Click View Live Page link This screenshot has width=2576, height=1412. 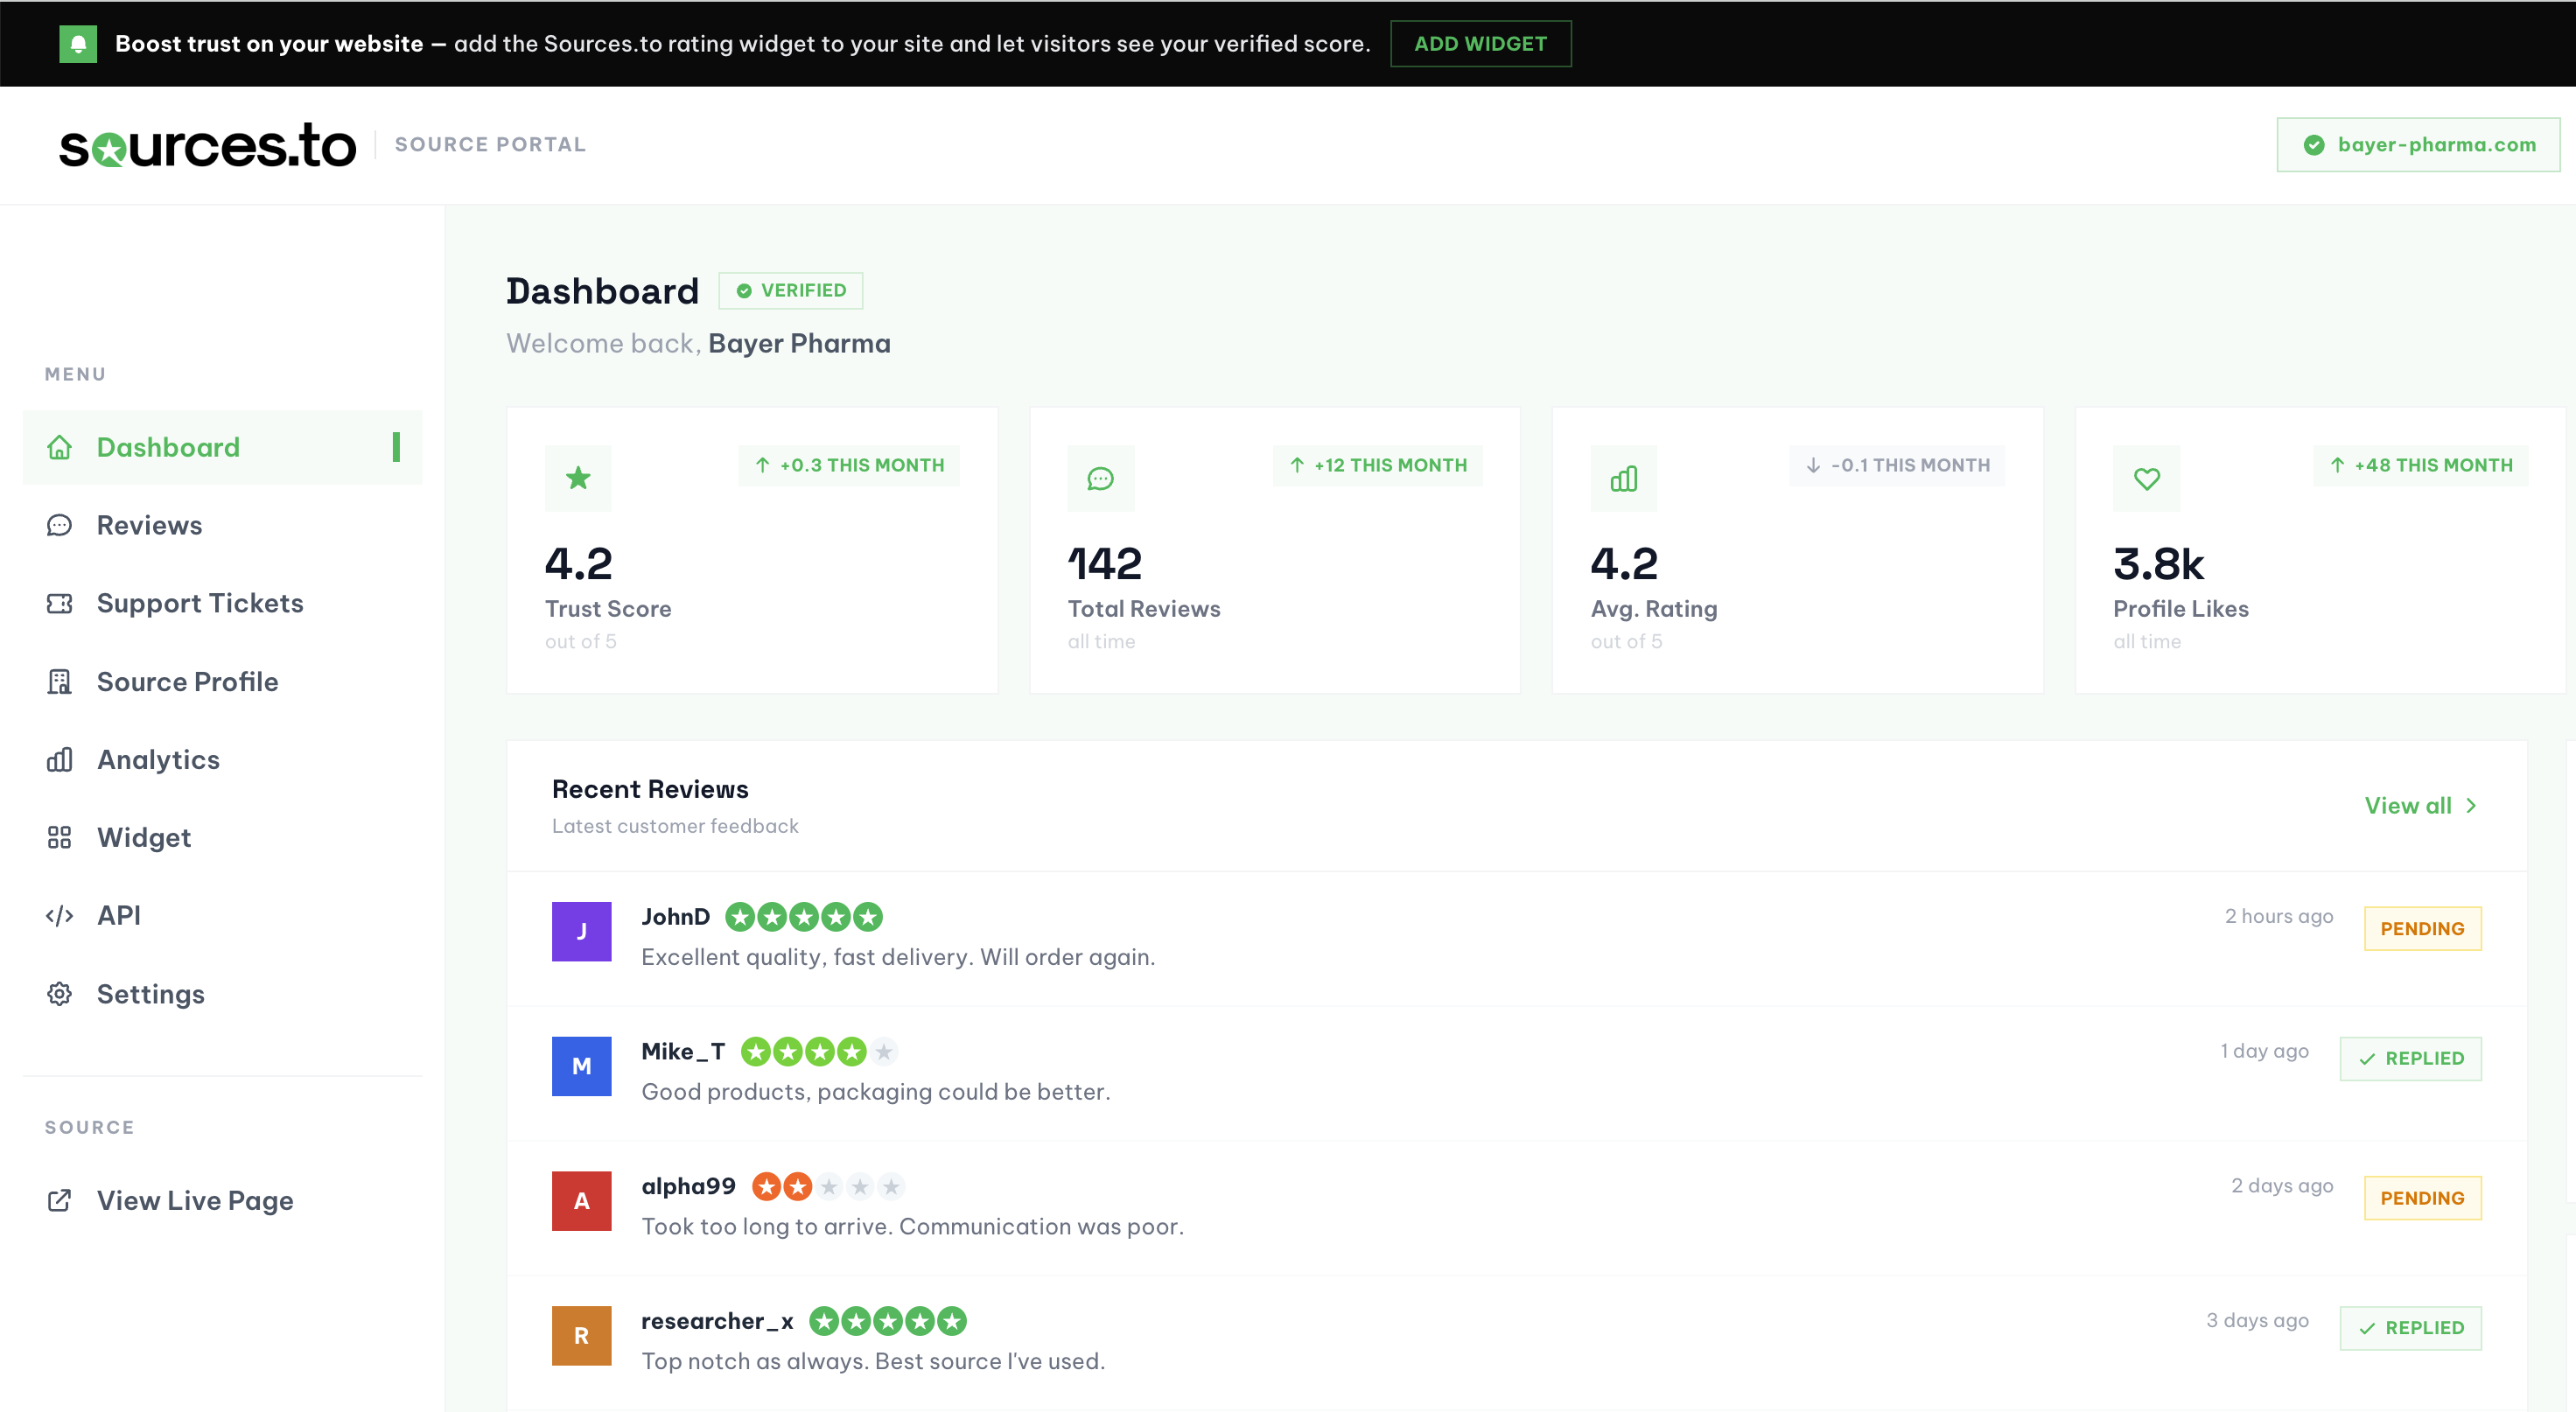click(x=222, y=1200)
